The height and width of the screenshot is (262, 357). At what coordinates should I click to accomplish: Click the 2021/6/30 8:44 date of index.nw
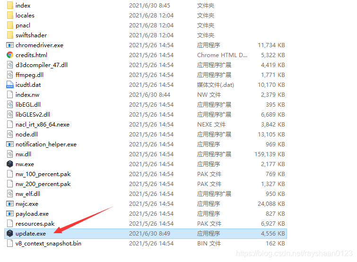(149, 95)
